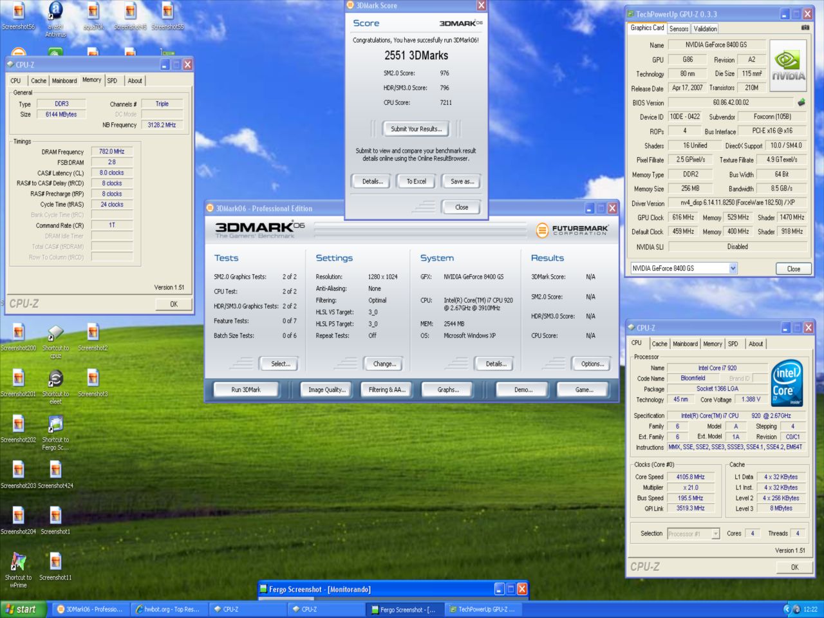The width and height of the screenshot is (824, 618).
Task: Close the 3DMark Score dialog via Close button
Action: point(462,207)
